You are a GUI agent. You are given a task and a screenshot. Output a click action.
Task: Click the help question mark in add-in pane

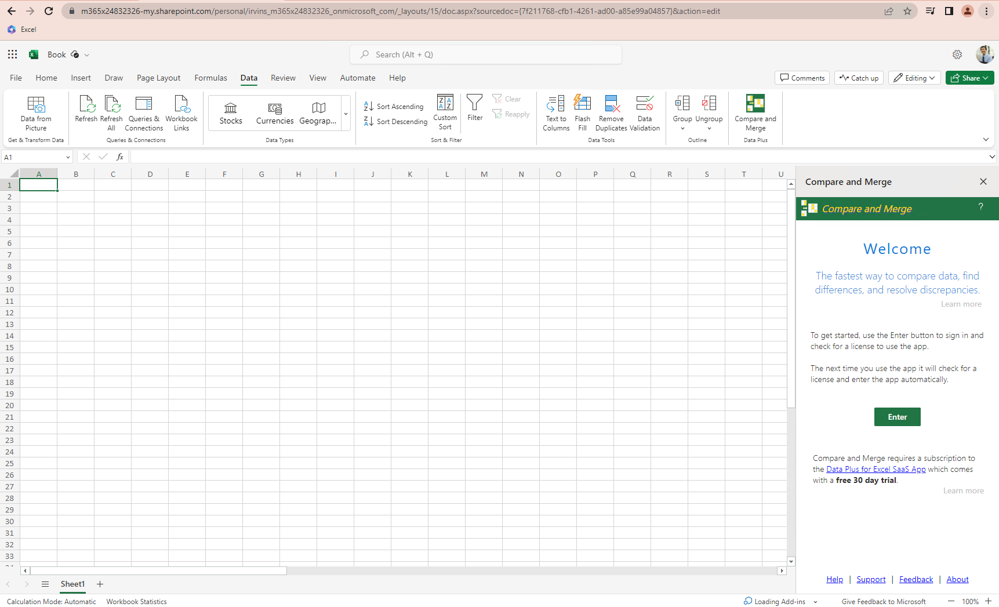click(x=980, y=207)
